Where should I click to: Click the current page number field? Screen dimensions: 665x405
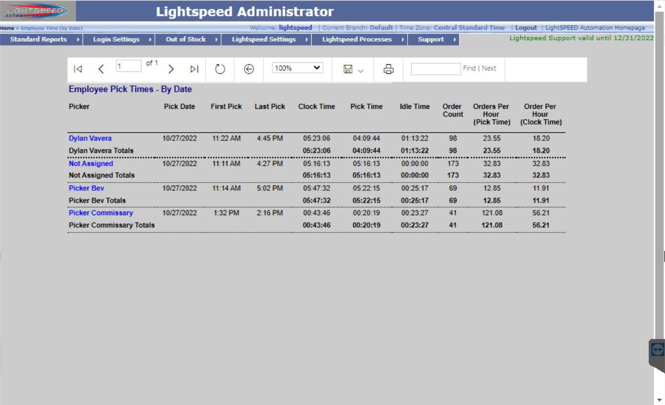[129, 66]
